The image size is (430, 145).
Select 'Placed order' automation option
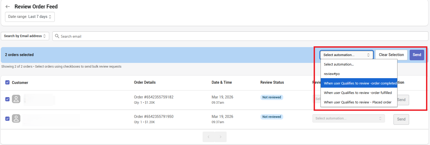click(359, 102)
